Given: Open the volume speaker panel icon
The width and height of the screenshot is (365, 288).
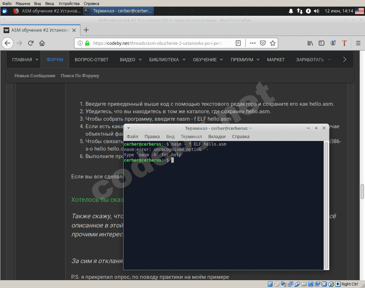Looking at the screenshot, I should coord(316,11).
